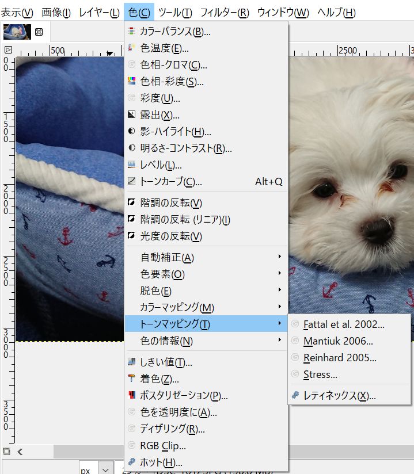Expand the 色要素(O) submenu
This screenshot has height=474, width=414.
click(x=206, y=274)
